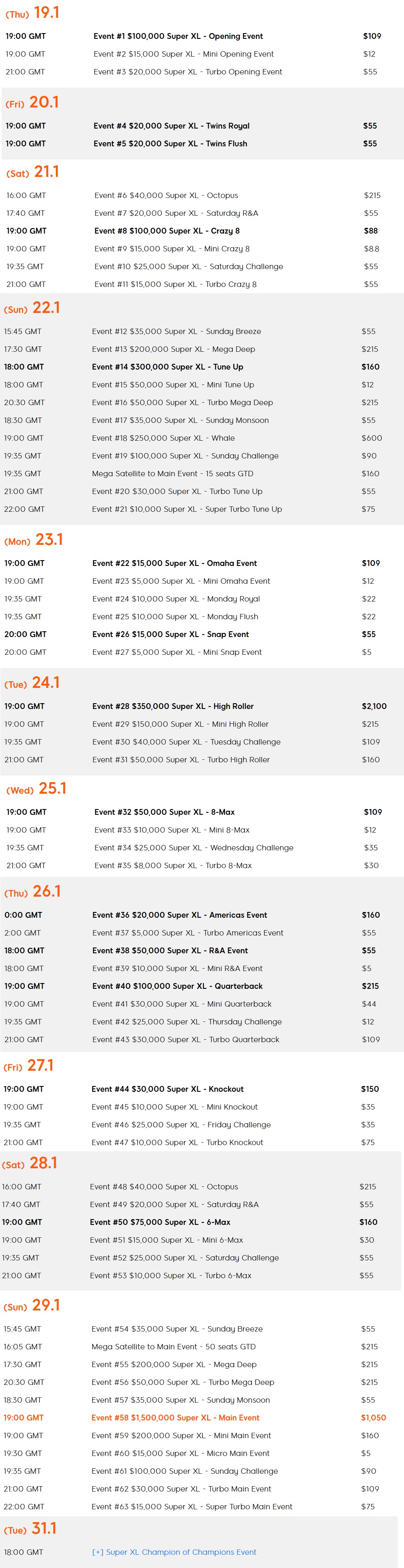Open Event #58 $1,500,000 Main Event row
Screen dimensions: 404x1568
202,1417
